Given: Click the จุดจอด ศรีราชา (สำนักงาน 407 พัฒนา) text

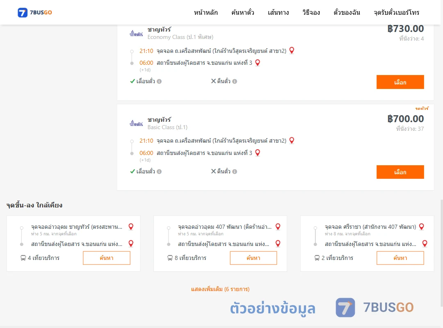Looking at the screenshot, I should pos(370,227).
